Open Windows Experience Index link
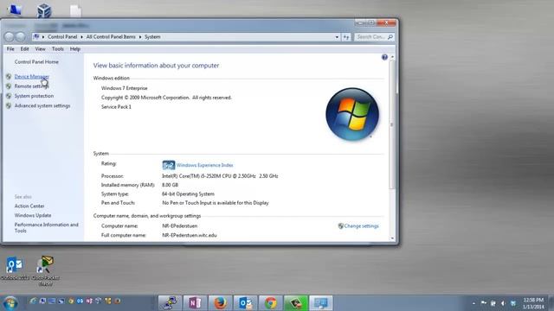 coord(204,165)
